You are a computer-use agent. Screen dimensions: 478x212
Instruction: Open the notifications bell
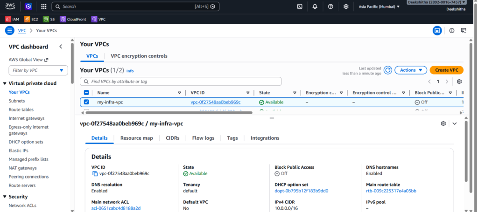[x=315, y=7]
